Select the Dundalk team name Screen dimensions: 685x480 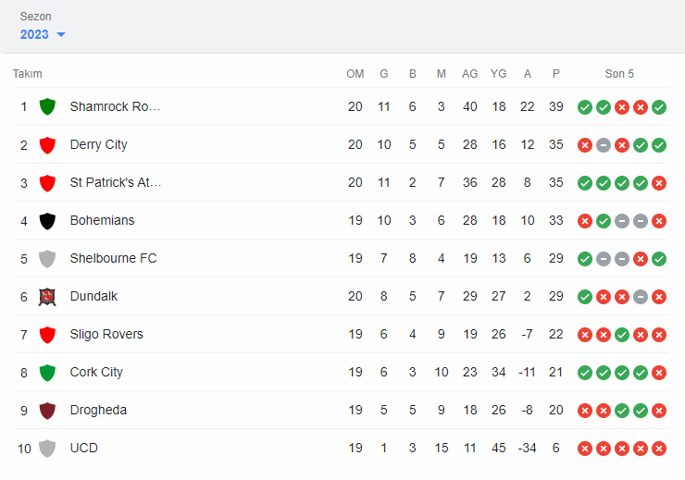coord(93,296)
